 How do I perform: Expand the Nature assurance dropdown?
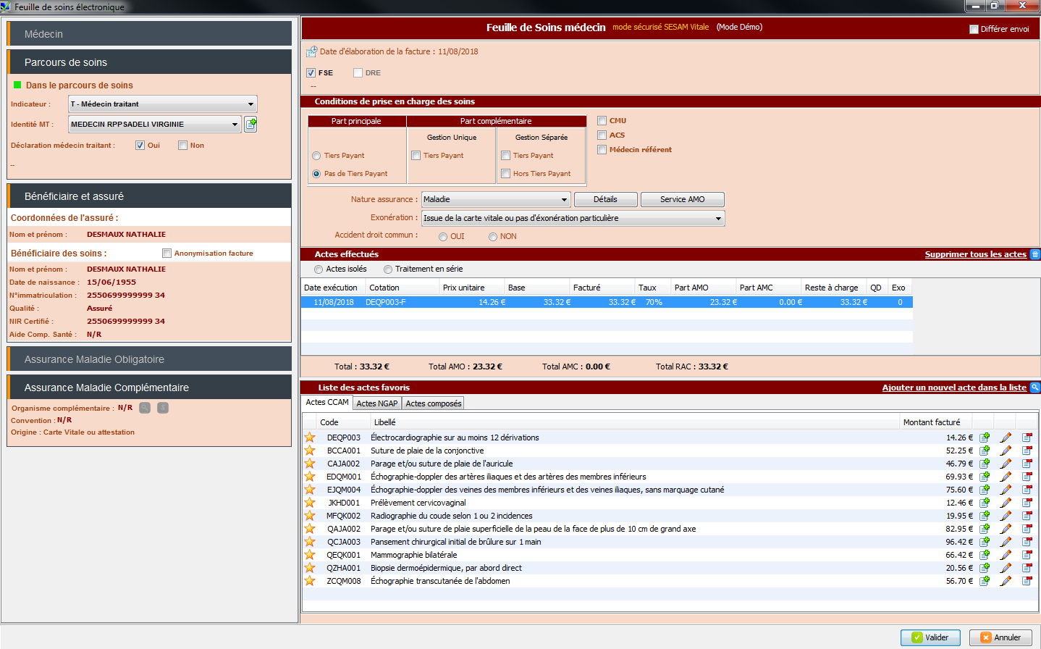(496, 199)
